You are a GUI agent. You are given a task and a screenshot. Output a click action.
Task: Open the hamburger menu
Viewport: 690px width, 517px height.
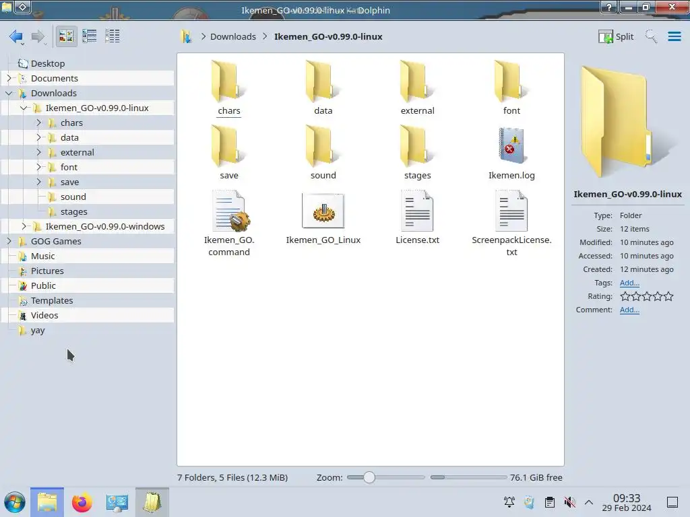click(x=674, y=36)
